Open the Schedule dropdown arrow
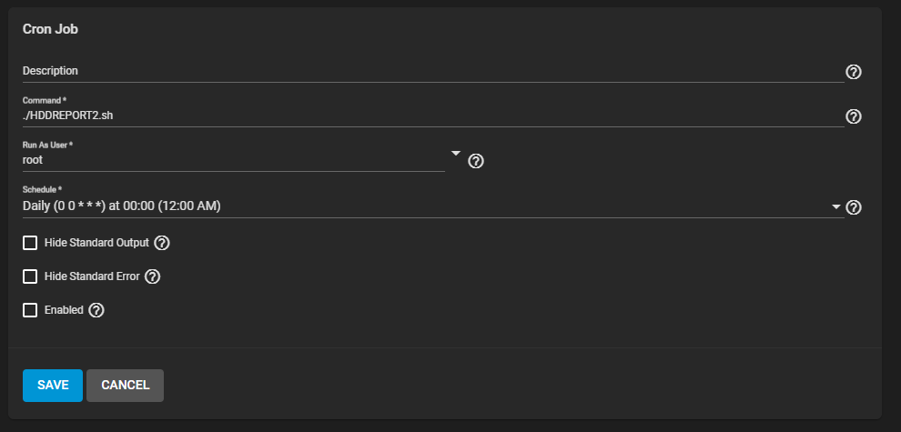The image size is (901, 432). tap(836, 206)
